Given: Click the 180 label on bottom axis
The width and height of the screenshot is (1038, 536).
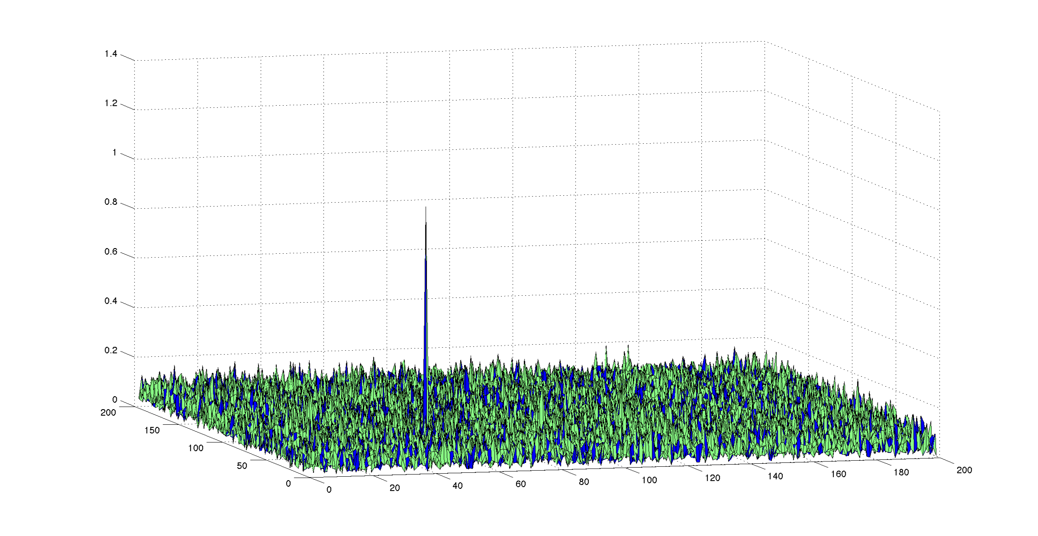Looking at the screenshot, I should pos(901,472).
